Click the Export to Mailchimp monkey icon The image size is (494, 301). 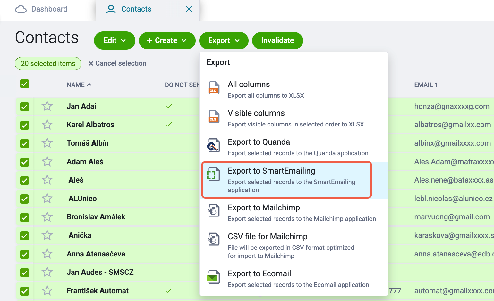(x=214, y=211)
